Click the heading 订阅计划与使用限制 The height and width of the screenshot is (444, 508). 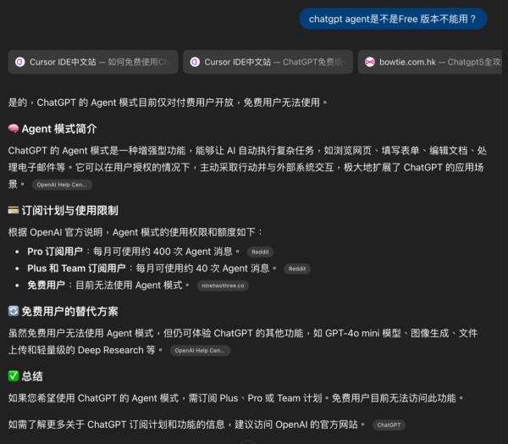70,211
